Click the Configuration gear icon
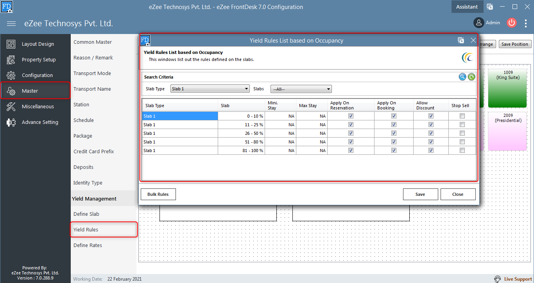534x283 pixels. pyautogui.click(x=11, y=75)
